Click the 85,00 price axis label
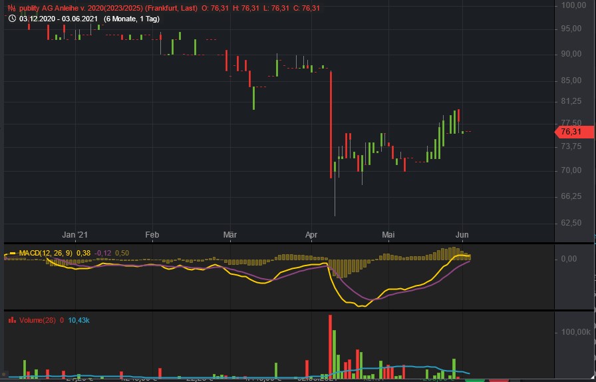 coord(571,81)
